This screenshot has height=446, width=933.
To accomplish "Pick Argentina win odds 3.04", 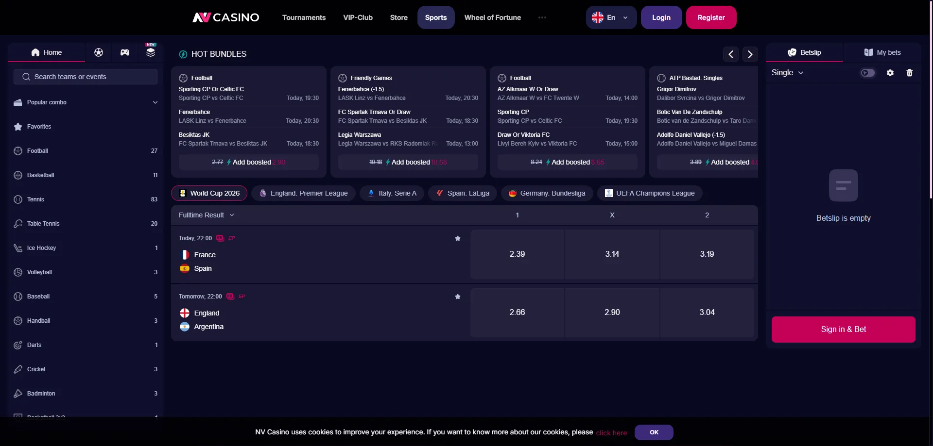I will (707, 313).
